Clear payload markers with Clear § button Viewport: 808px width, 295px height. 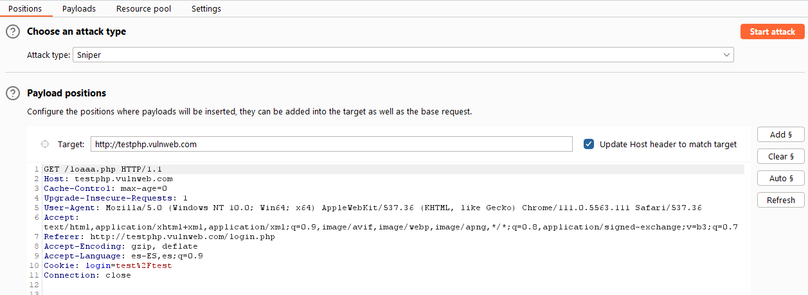(x=781, y=156)
